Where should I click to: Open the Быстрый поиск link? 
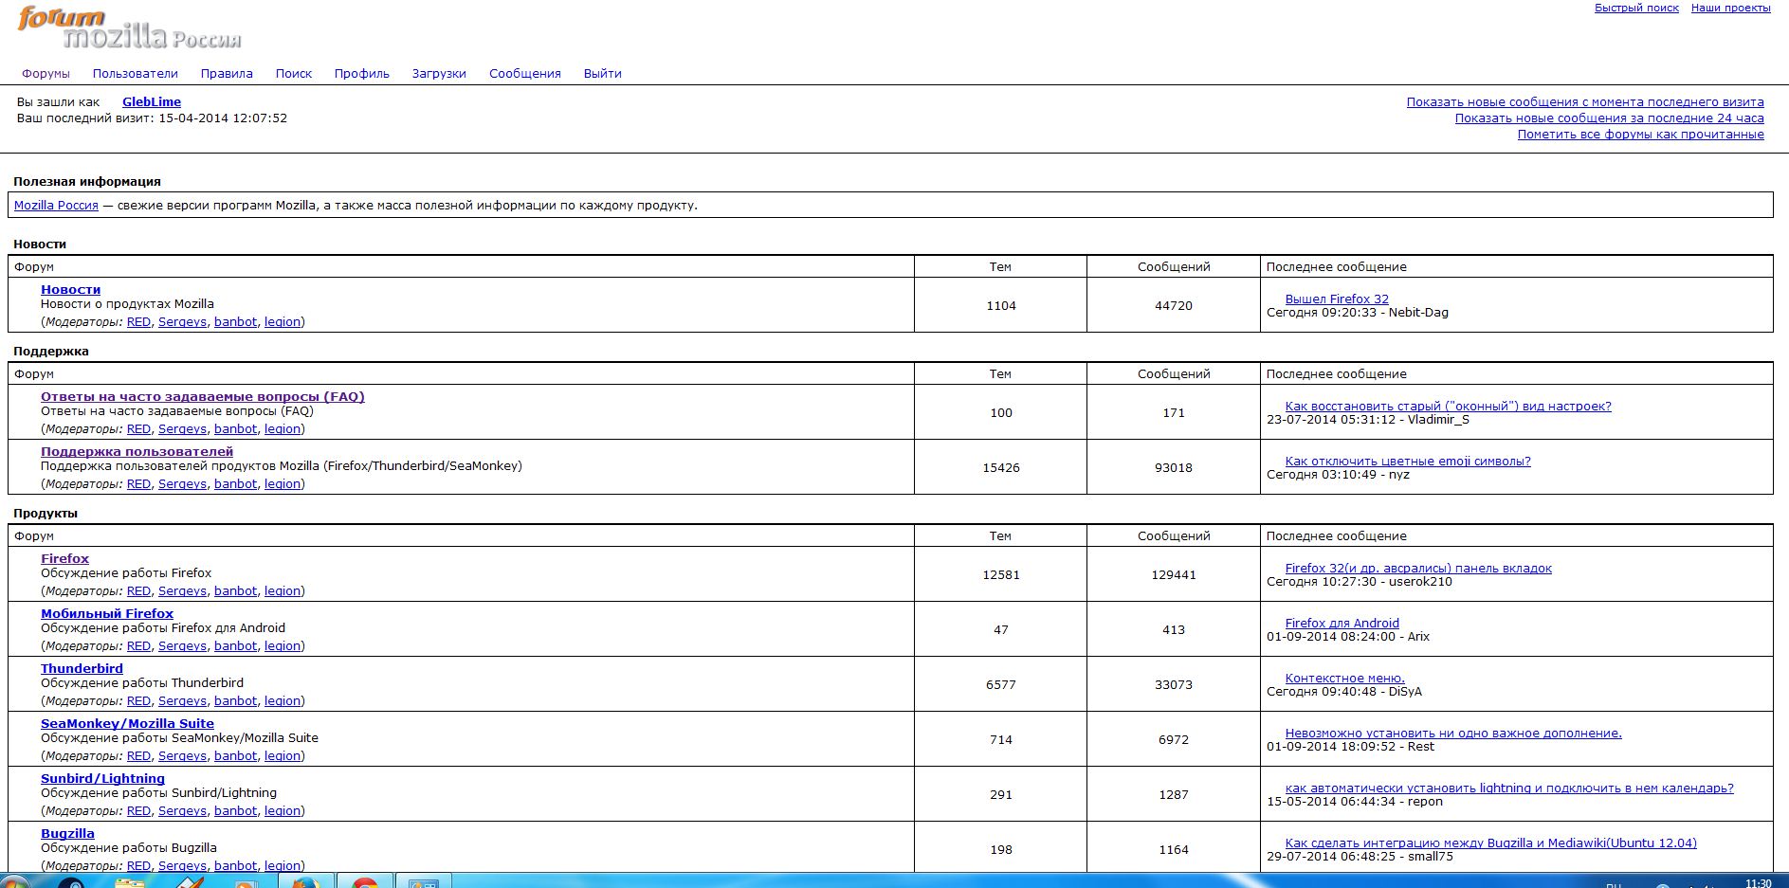point(1636,8)
